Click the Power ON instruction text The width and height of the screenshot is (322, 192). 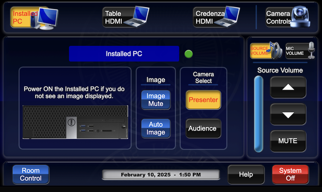pyautogui.click(x=74, y=92)
